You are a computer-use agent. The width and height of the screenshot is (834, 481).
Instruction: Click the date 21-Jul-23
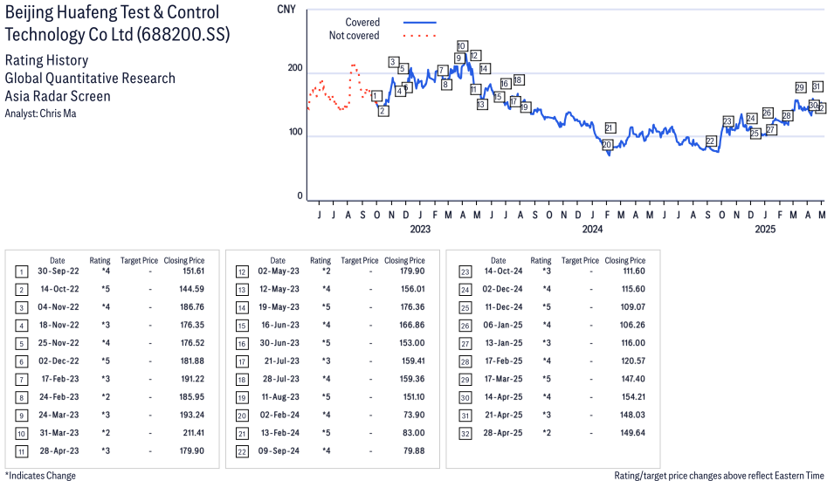(x=282, y=361)
